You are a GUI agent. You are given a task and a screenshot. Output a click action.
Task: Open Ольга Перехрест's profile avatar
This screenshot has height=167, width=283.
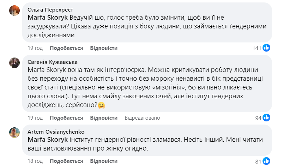[x=14, y=11]
